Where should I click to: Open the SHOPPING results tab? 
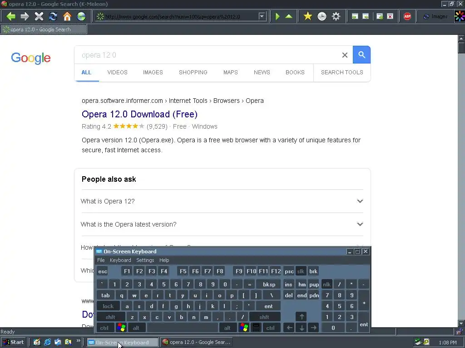click(x=193, y=72)
